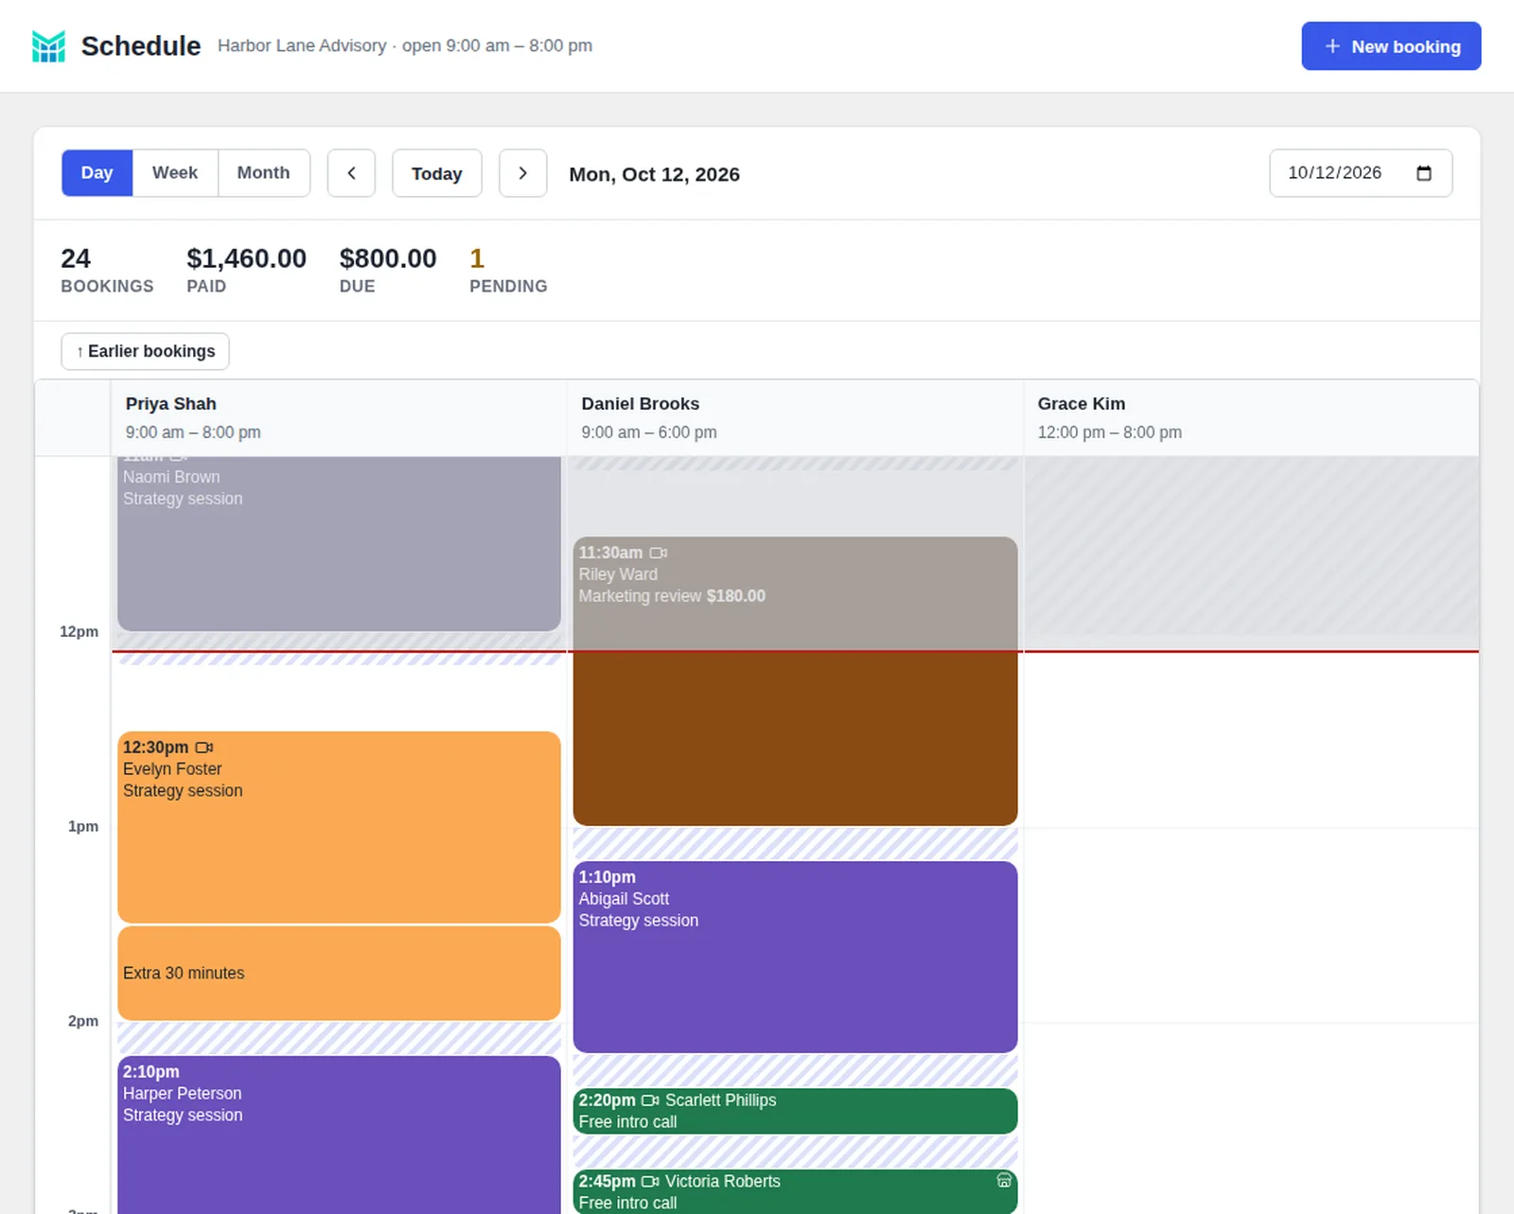
Task: Click Daniel Brooks hours 9:00 am – 6:00 pm
Action: 649,432
